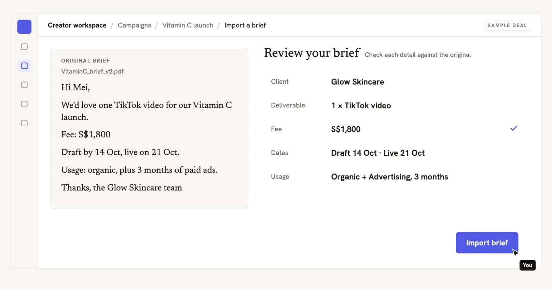Click the SAMPLE DEAL badge
This screenshot has height=290, width=552.
click(x=507, y=26)
